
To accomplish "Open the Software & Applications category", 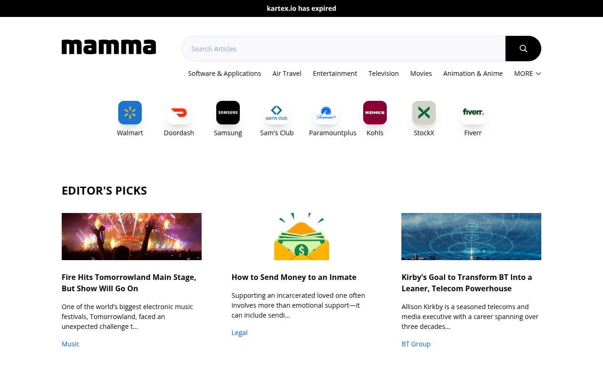I will coord(224,74).
